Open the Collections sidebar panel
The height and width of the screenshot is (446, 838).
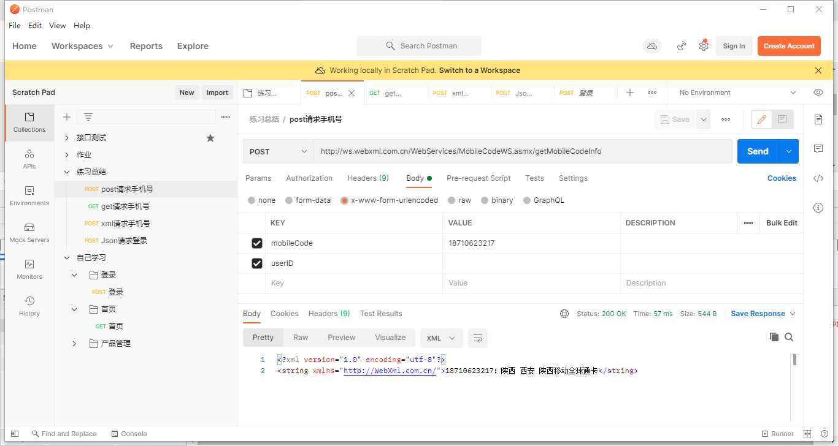[29, 122]
